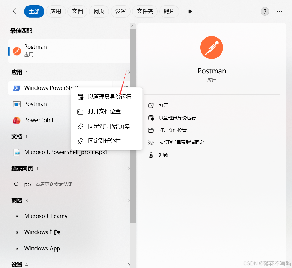Click the small icon beside Microsoft Teams

coord(17,216)
